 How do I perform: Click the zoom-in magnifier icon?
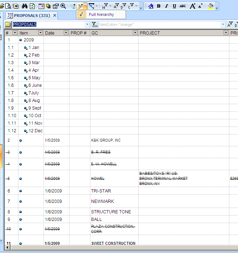click(63, 6)
